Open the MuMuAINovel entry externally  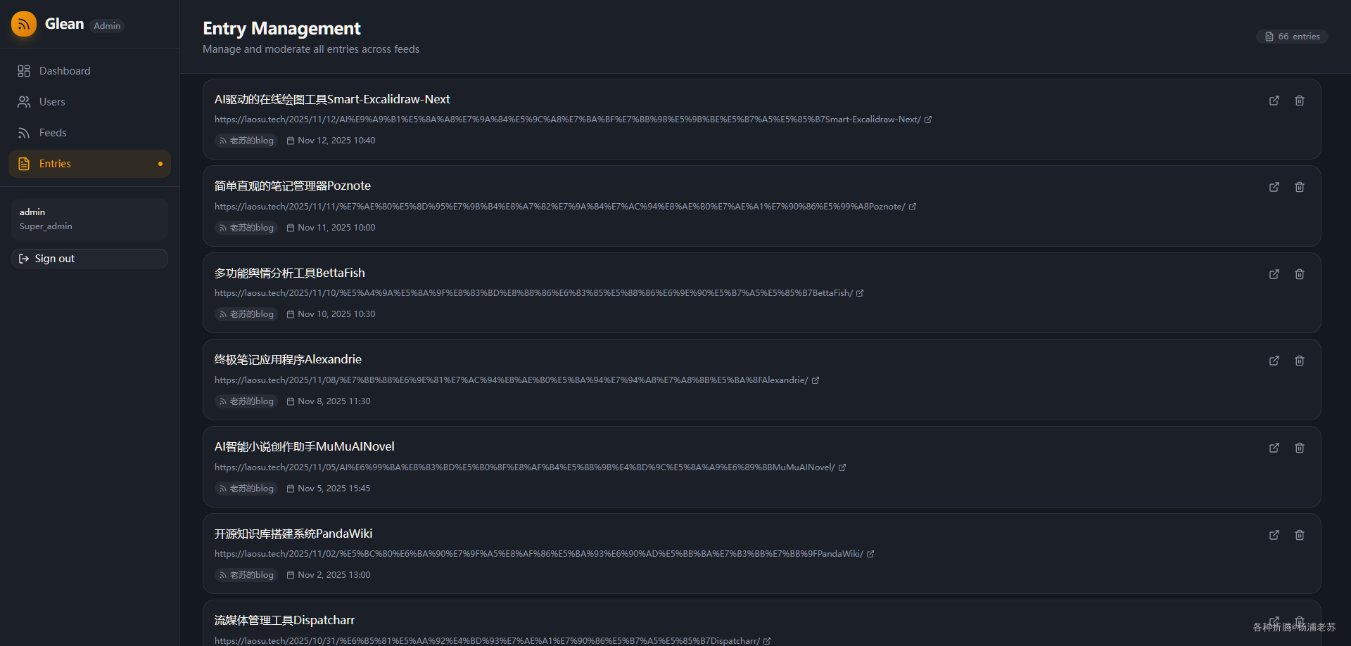click(x=1274, y=448)
